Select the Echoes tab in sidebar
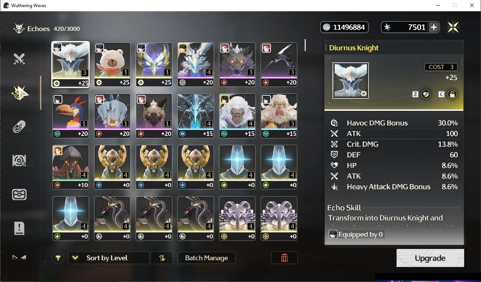 19,93
